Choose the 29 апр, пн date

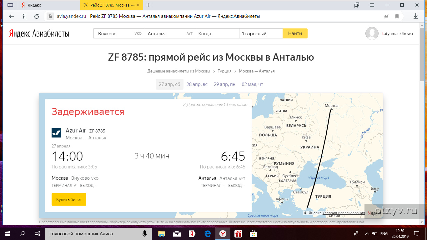click(224, 84)
